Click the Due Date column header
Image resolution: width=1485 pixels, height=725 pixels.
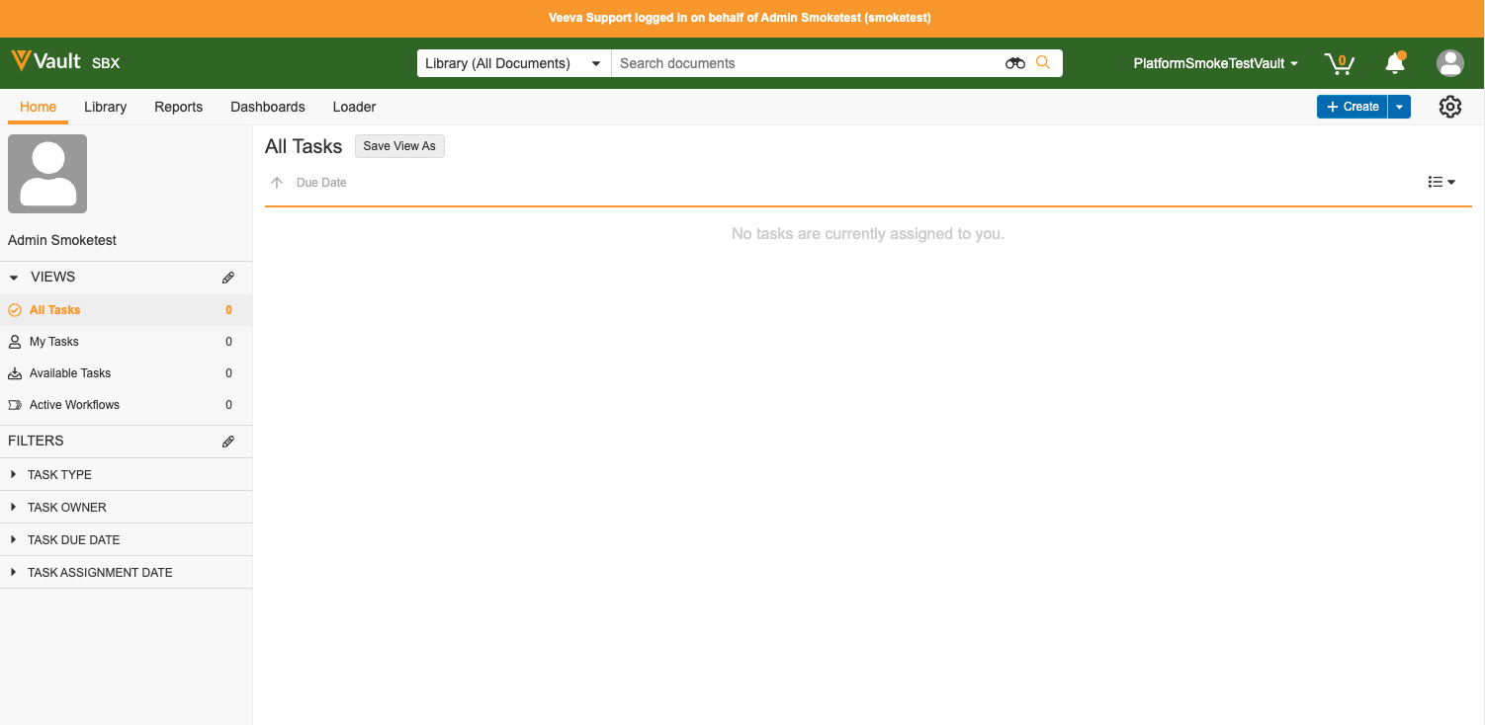321,183
